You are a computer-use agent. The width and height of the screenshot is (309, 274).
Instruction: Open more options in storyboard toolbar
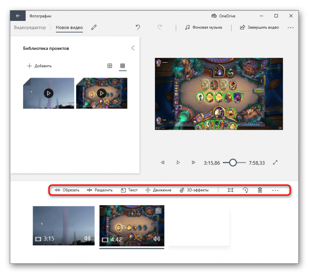click(x=275, y=190)
